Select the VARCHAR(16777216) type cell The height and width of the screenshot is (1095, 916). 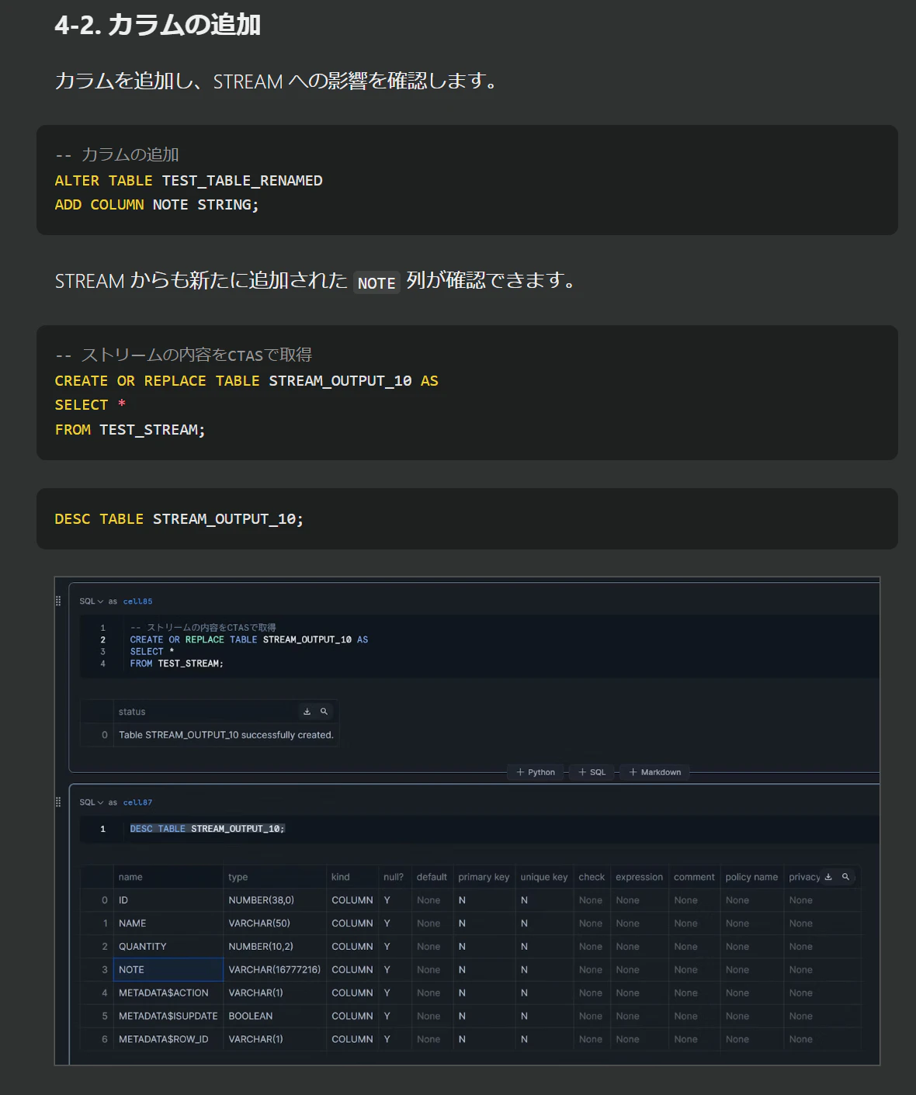[x=275, y=969]
